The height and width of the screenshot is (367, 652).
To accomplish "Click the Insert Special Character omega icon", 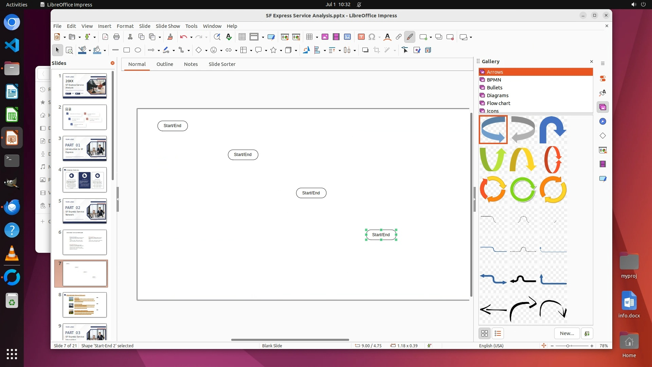I will point(372,37).
